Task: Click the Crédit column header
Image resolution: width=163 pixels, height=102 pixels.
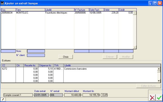Action: 128,10
